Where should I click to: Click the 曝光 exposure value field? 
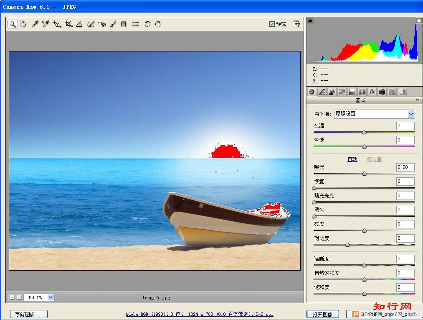405,167
